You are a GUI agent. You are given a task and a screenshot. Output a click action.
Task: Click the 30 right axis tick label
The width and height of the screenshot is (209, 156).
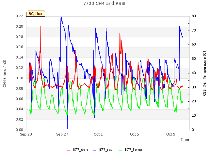(194, 87)
